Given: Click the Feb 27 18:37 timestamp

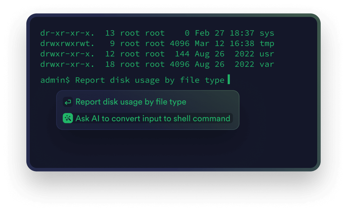Looking at the screenshot, I should click(224, 33).
